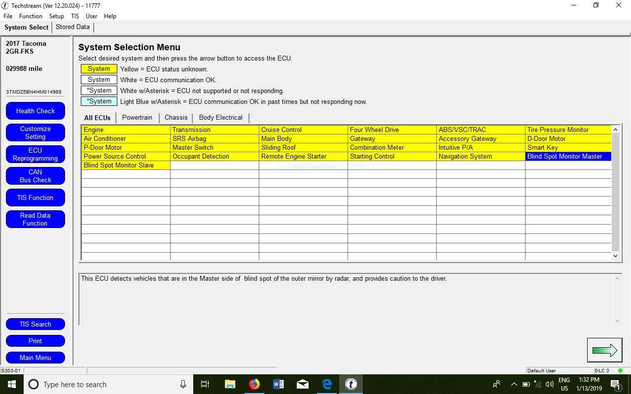Select Air Conditioner ECU
The height and width of the screenshot is (394, 631).
coord(126,139)
